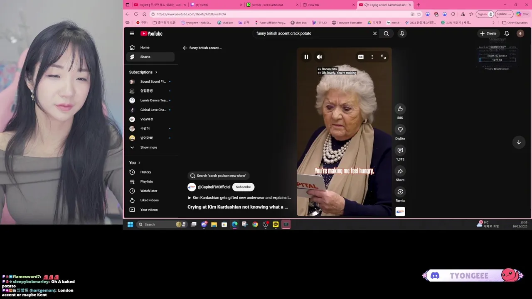Screen dimensions: 532x299
Task: Open the browser home page
Action: click(x=144, y=14)
